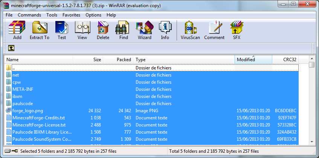Select MinecraftForge-Credits.txt file name
Screen dimensions: 319x158
coord(39,118)
